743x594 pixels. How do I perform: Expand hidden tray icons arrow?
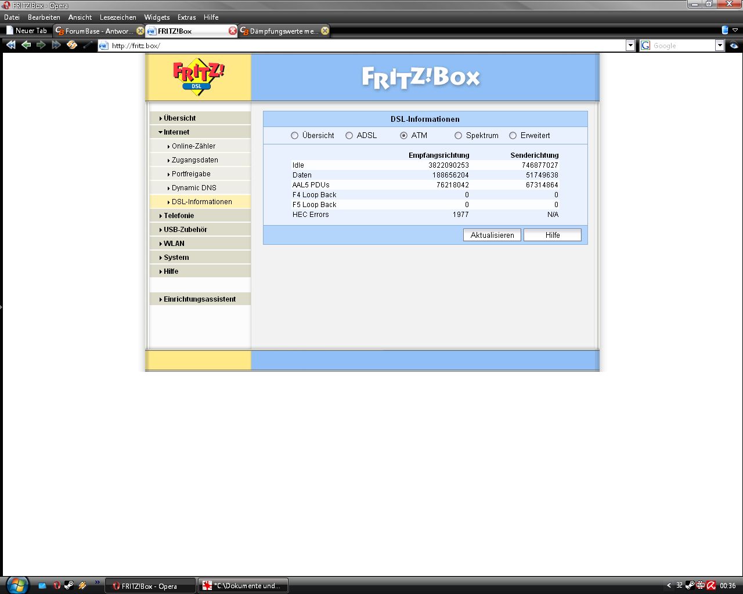[669, 585]
